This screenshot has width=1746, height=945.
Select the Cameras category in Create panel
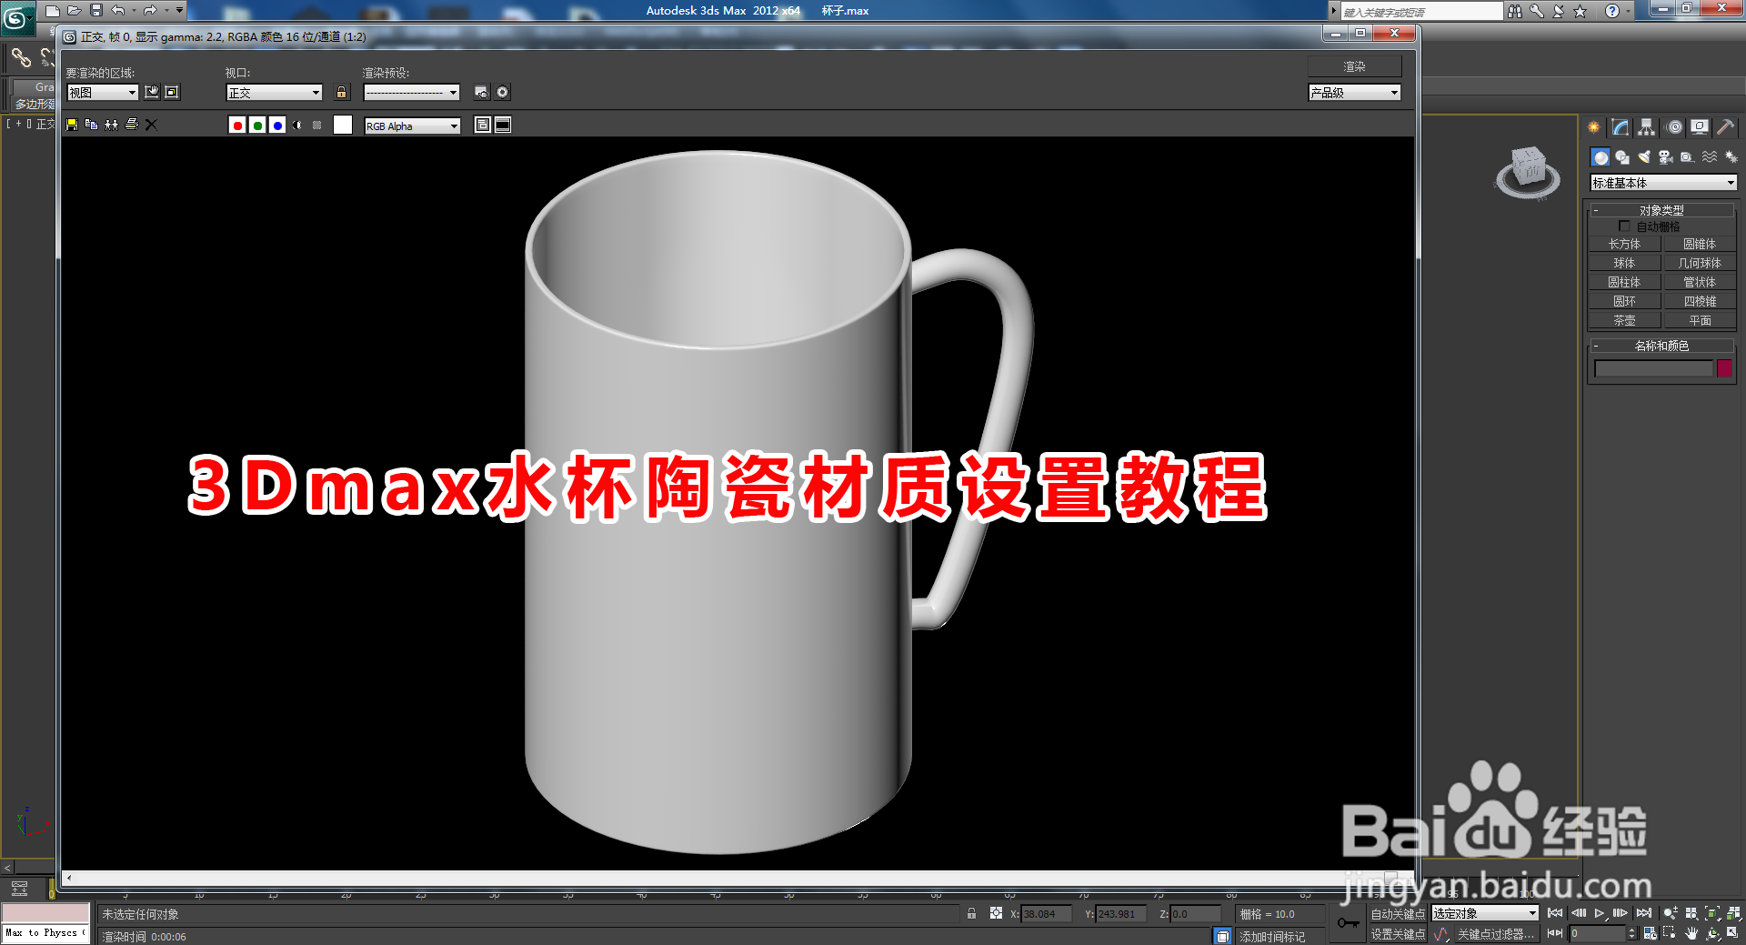[x=1665, y=157]
